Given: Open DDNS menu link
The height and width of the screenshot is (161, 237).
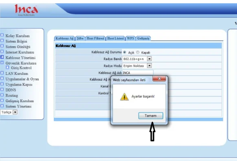Looking at the screenshot, I should [x=11, y=90].
